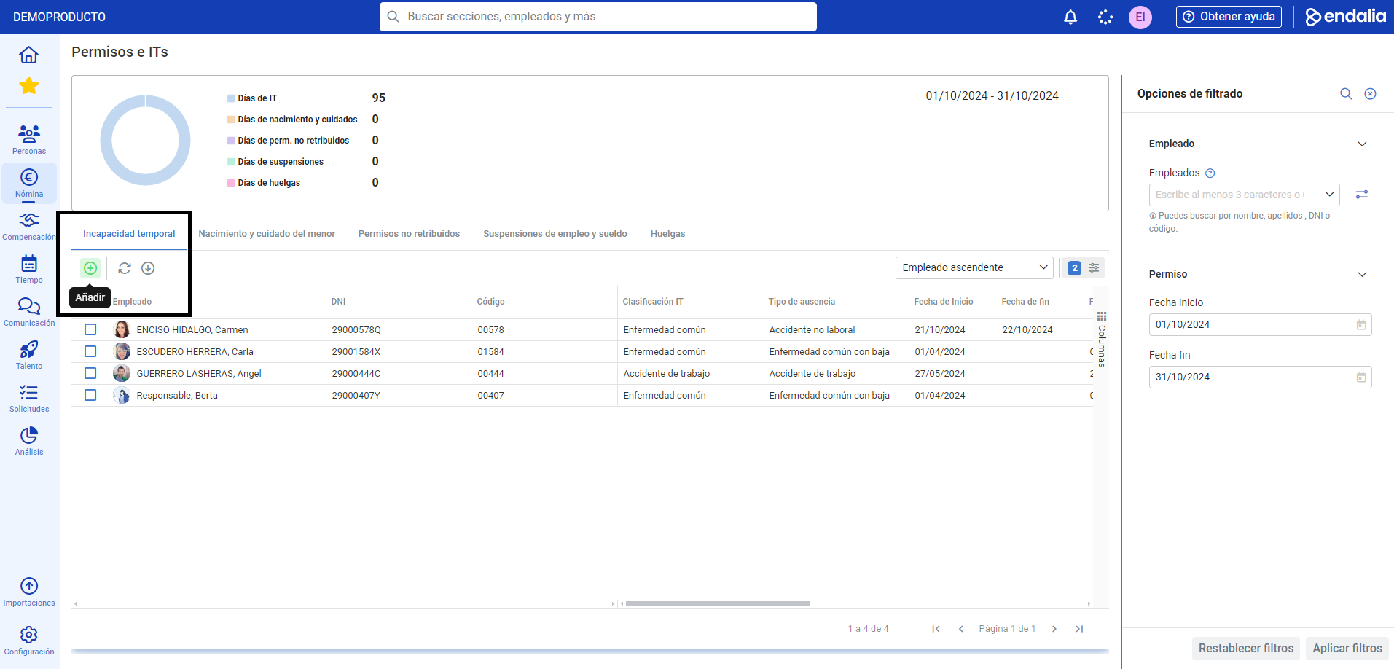Open advanced employee filter sliders icon

(1362, 195)
